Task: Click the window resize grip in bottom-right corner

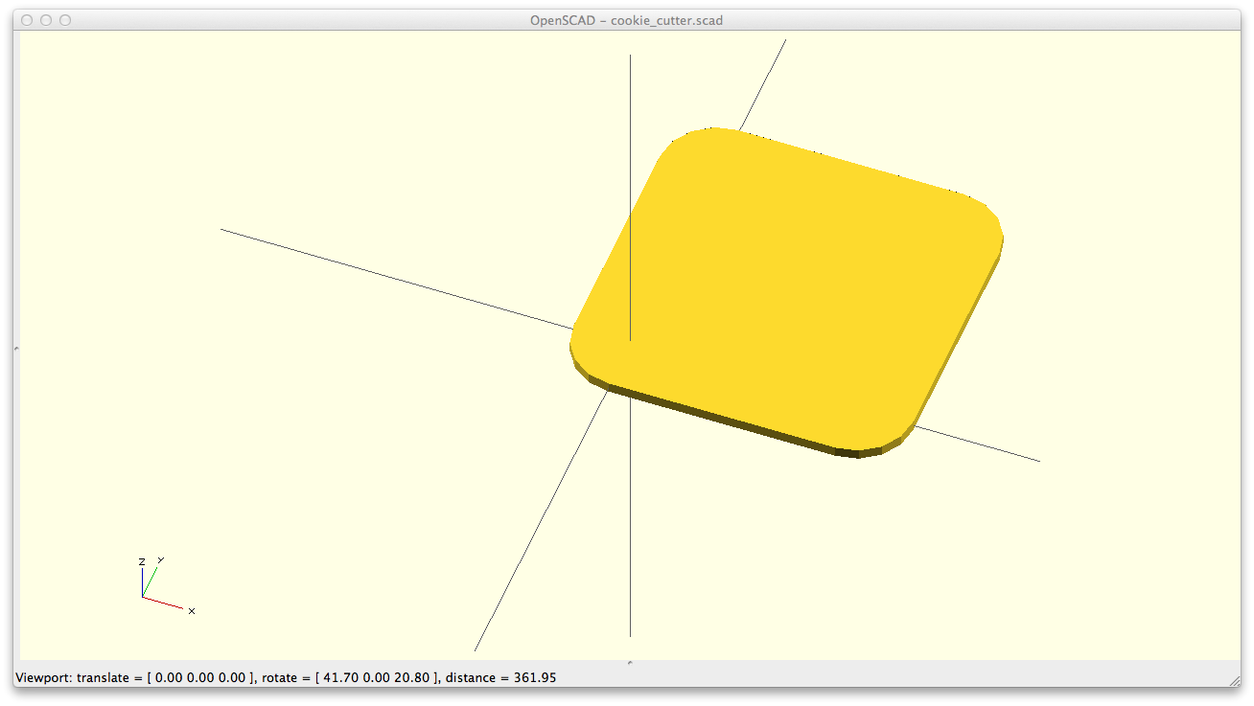Action: point(1234,680)
